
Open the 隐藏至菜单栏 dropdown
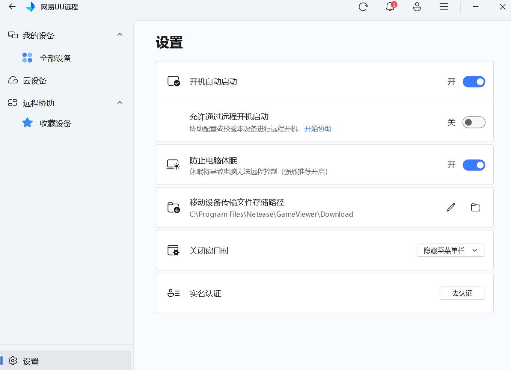[451, 251]
